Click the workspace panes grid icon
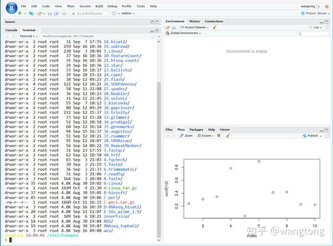 114,13
